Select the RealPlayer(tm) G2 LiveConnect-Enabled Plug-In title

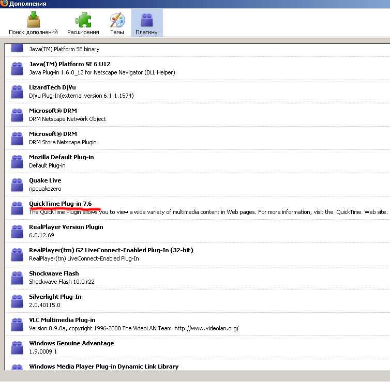[111, 250]
